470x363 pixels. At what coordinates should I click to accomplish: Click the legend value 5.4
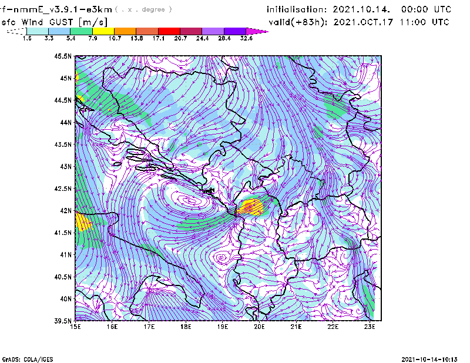(x=70, y=38)
